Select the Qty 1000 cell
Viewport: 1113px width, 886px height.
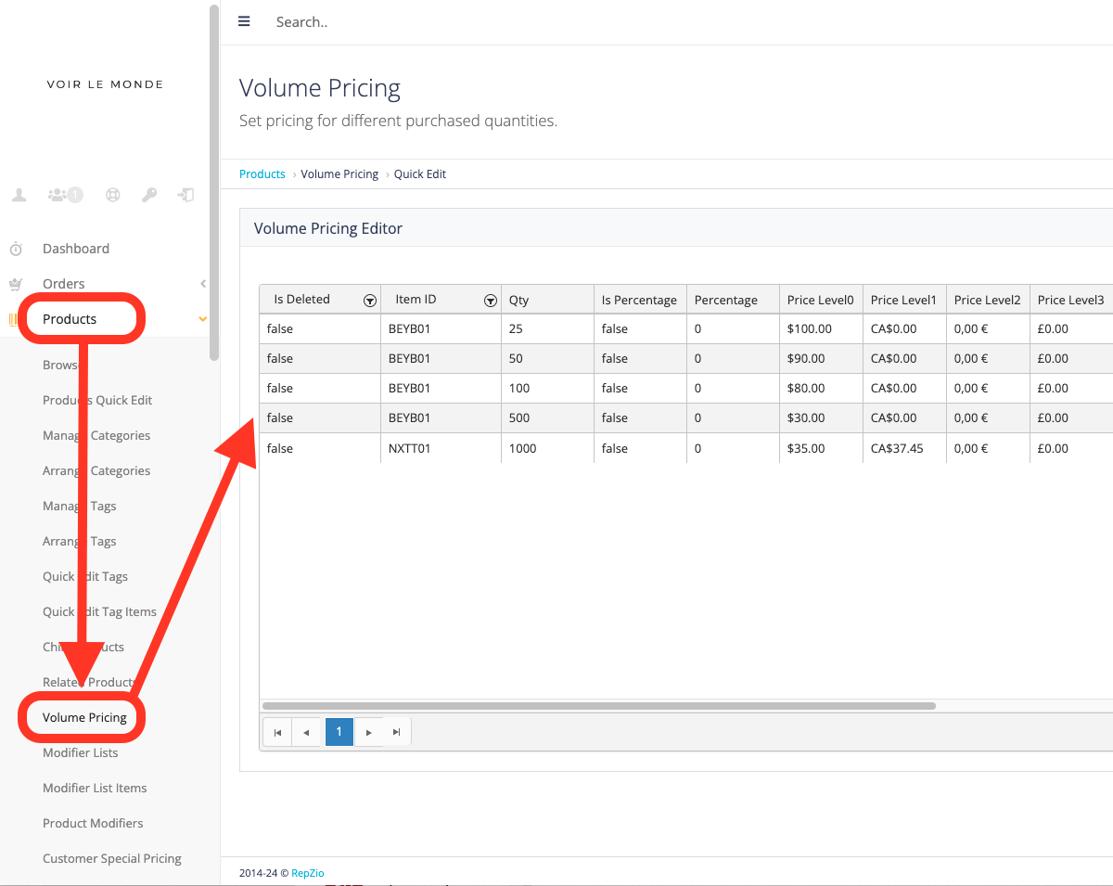coord(547,448)
